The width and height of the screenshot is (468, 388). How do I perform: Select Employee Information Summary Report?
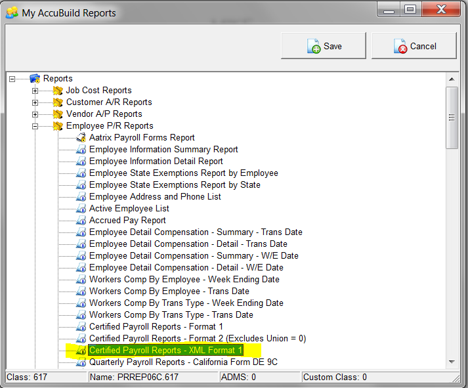163,150
